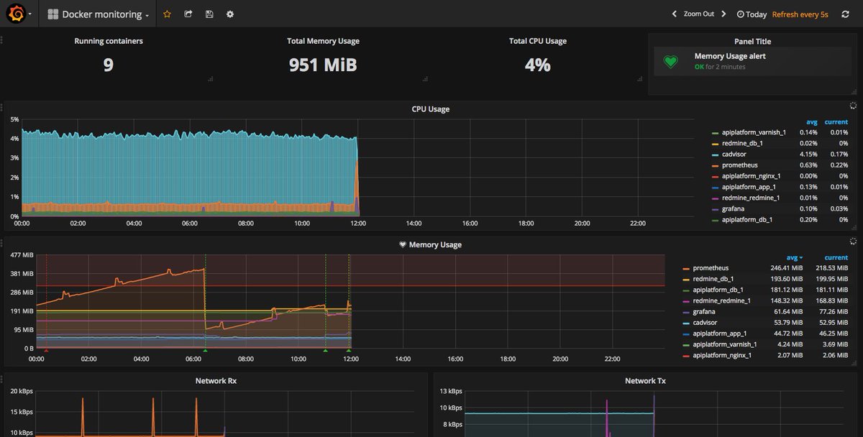Toggle apiplatform_nginx_1 series in Memory legend
Screen dimensions: 863x437
coord(723,355)
